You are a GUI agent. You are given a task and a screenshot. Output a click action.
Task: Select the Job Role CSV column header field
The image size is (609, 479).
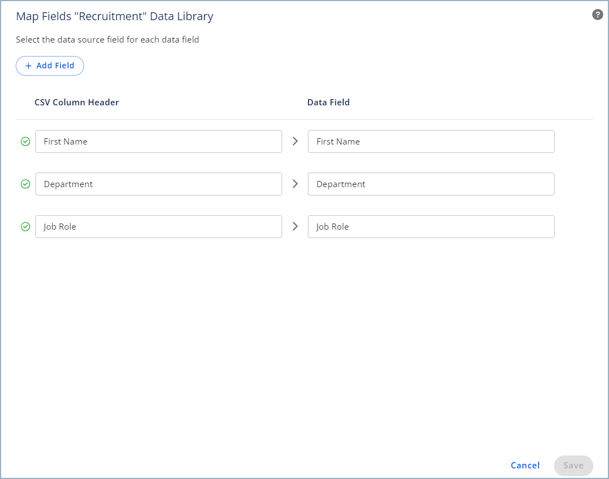(158, 227)
